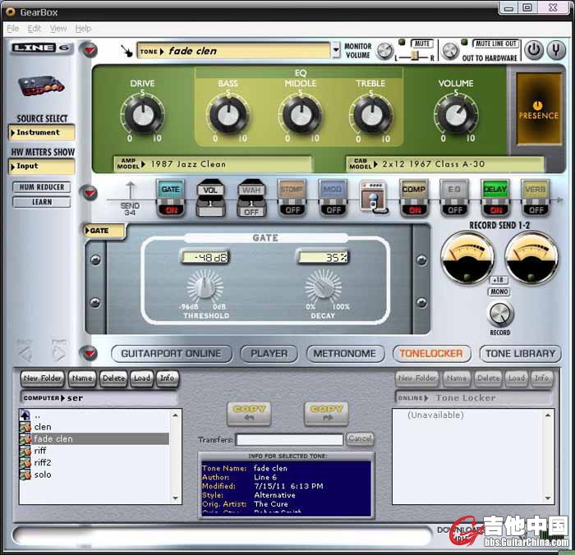Open the GATE effect selector tab menu
Viewport: 575px width, 555px height.
(103, 231)
